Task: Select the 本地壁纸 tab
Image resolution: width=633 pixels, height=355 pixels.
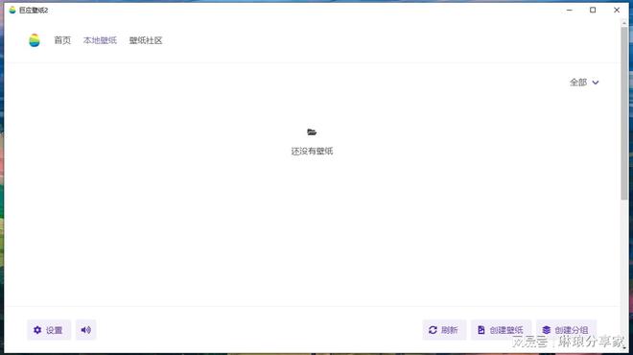Action: tap(100, 40)
